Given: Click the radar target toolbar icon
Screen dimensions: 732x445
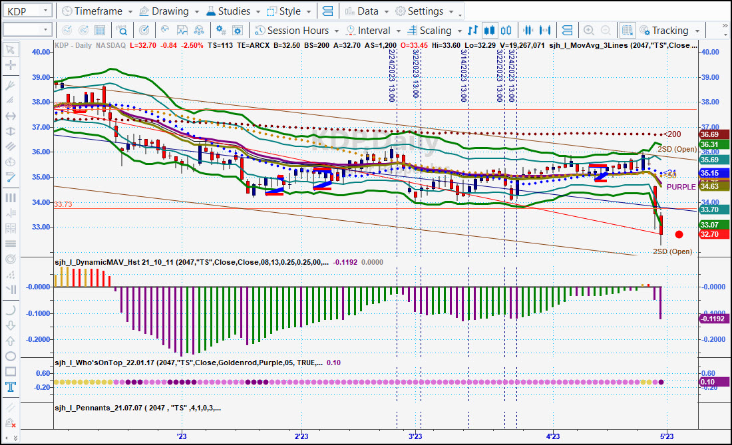Looking at the screenshot, I should pos(144,31).
